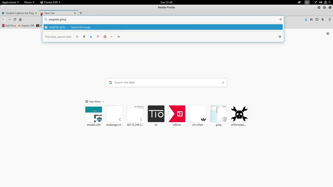Go back one page
333x187 pixels.
pos(3,19)
